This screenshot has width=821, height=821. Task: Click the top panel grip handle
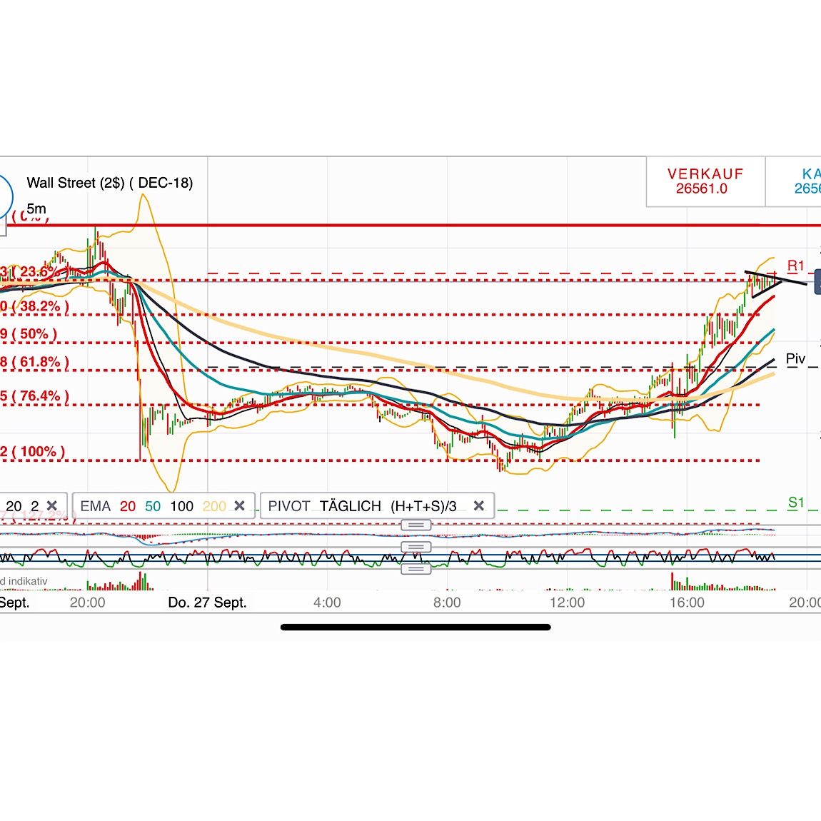[x=416, y=525]
